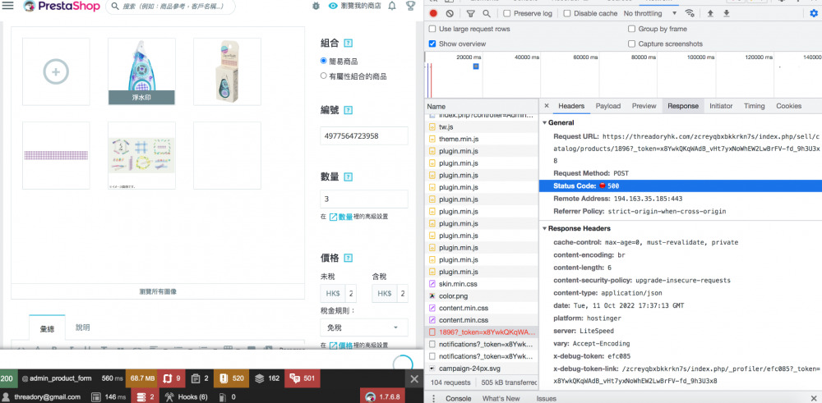Screen dimensions: 822x403
Task: Close the Symfony debug toolbar
Action: point(414,378)
